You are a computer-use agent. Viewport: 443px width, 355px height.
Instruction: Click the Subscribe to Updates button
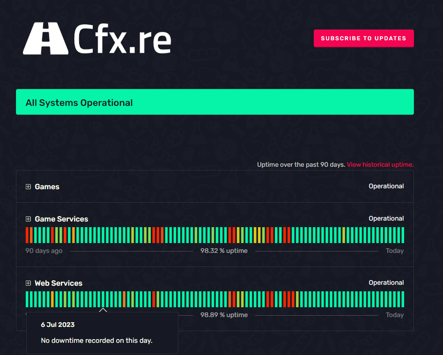coord(363,38)
